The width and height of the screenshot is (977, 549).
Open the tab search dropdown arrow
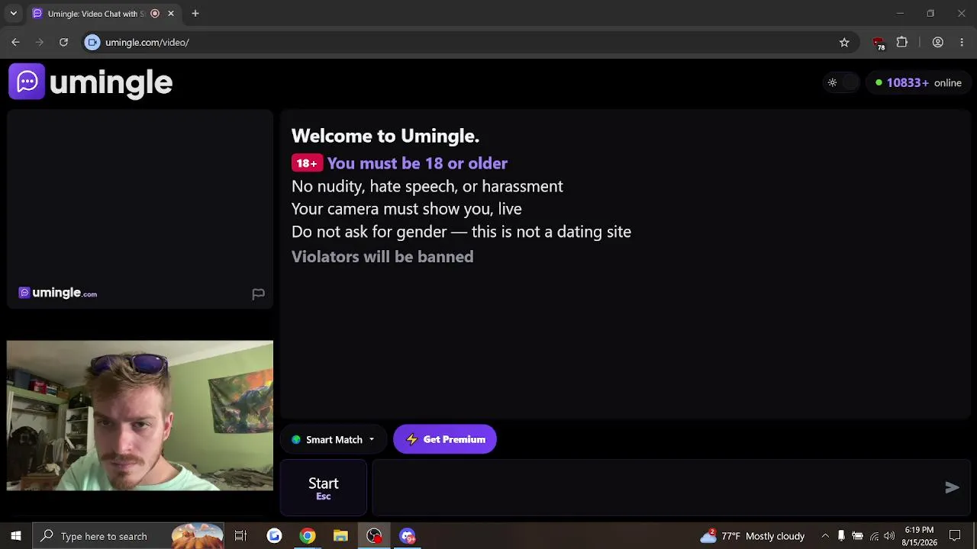point(13,14)
